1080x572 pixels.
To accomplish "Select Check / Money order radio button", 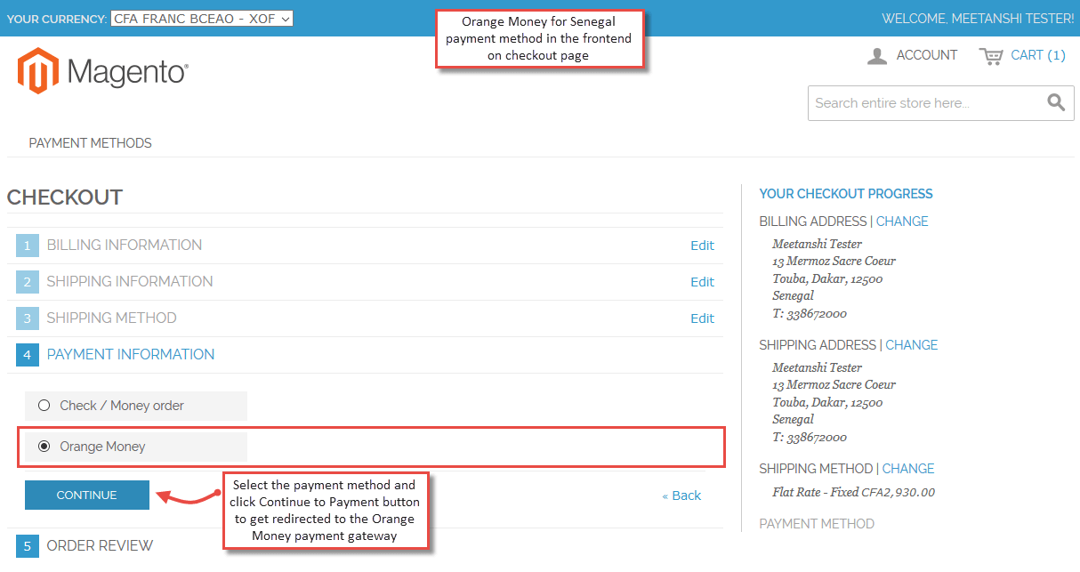I will pyautogui.click(x=44, y=406).
